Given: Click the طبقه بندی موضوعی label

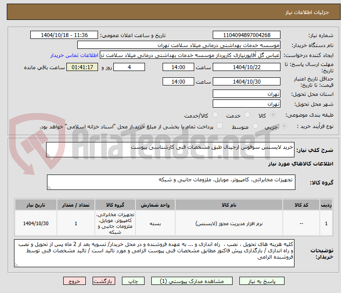Looking at the screenshot, I should tap(309, 115).
